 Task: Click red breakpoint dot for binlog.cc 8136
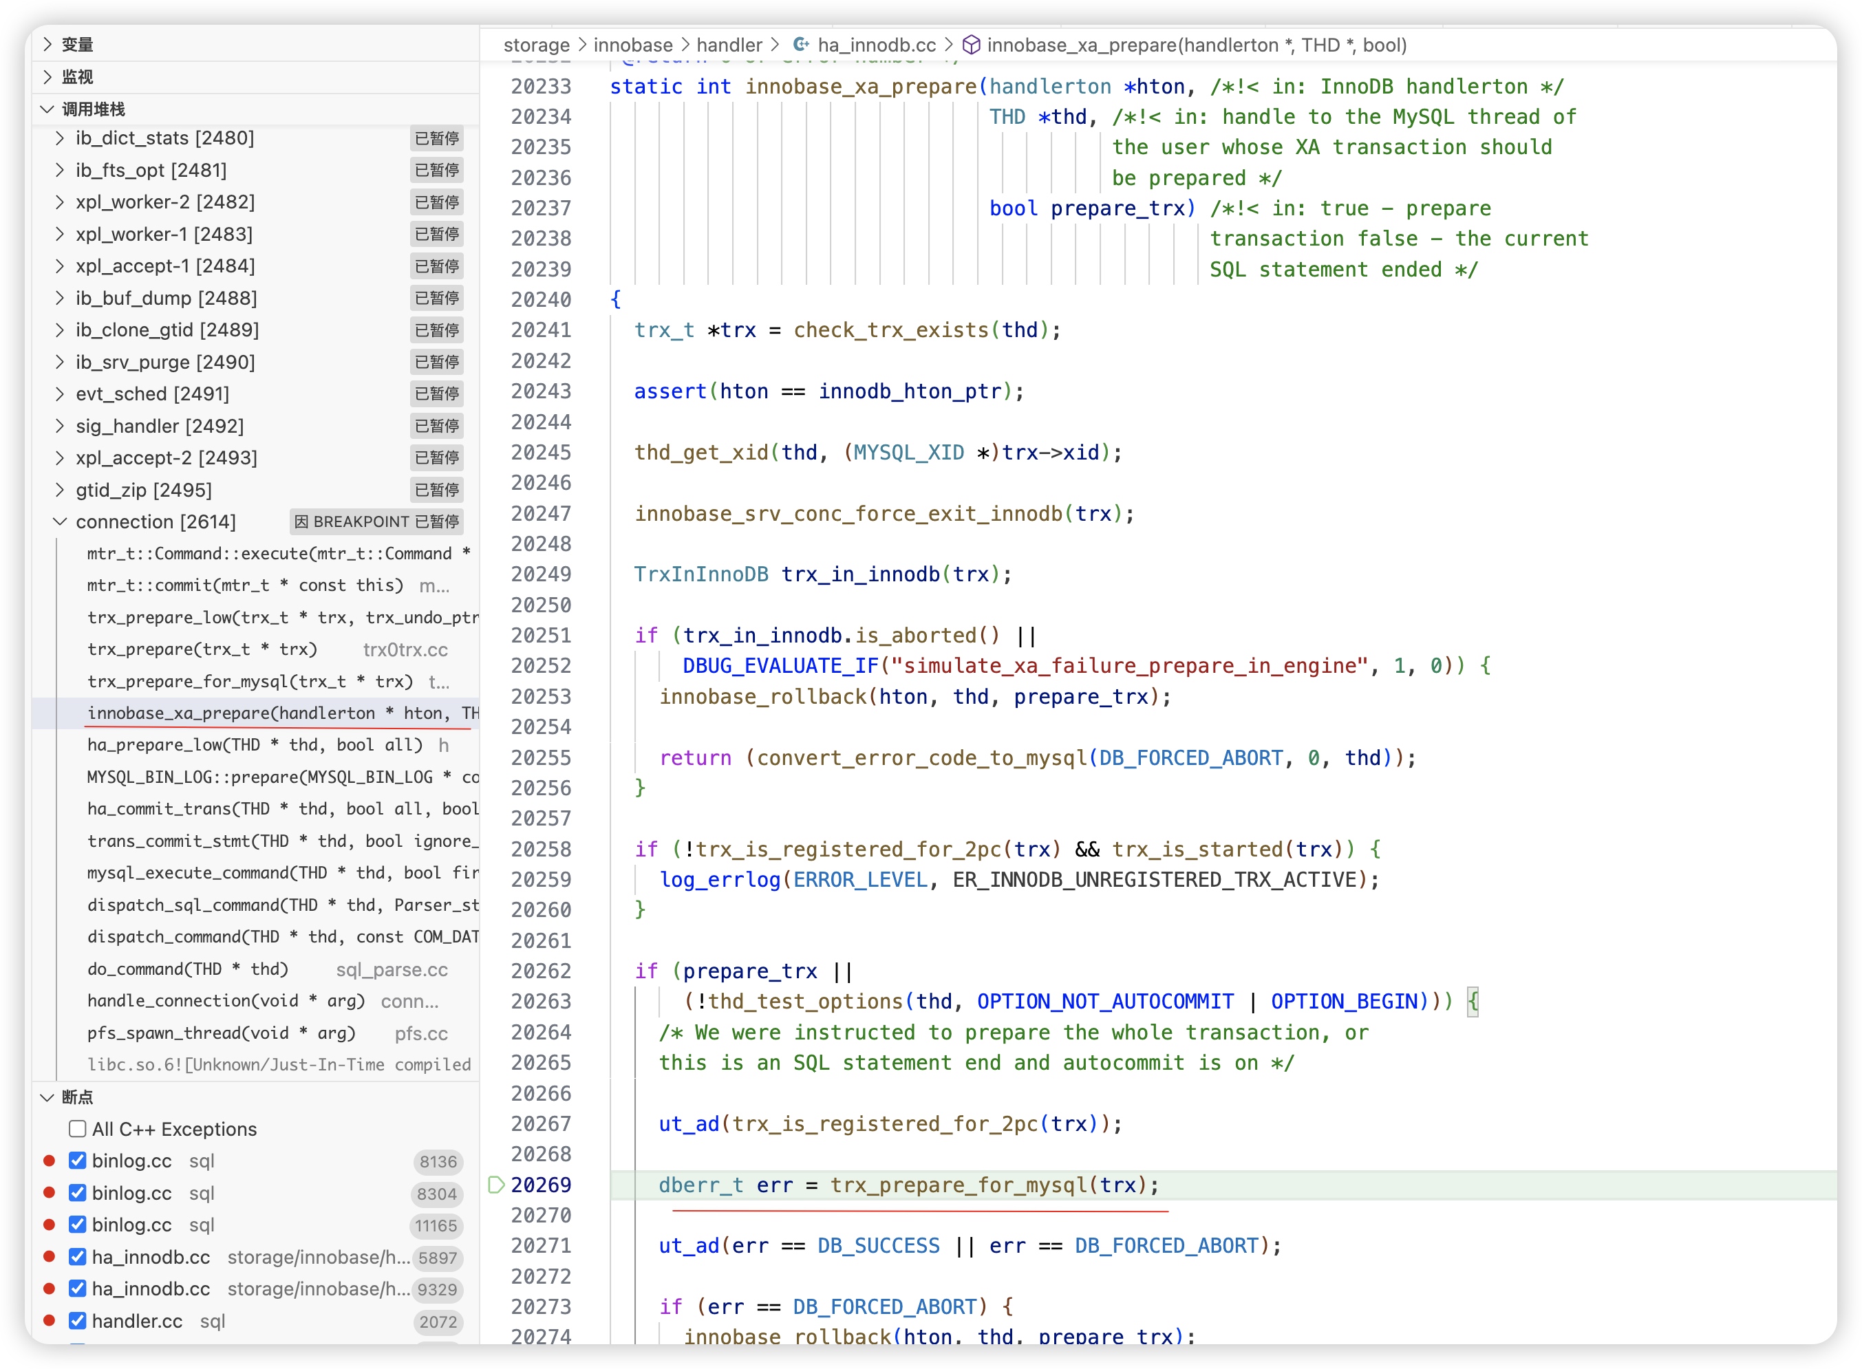tap(49, 1161)
